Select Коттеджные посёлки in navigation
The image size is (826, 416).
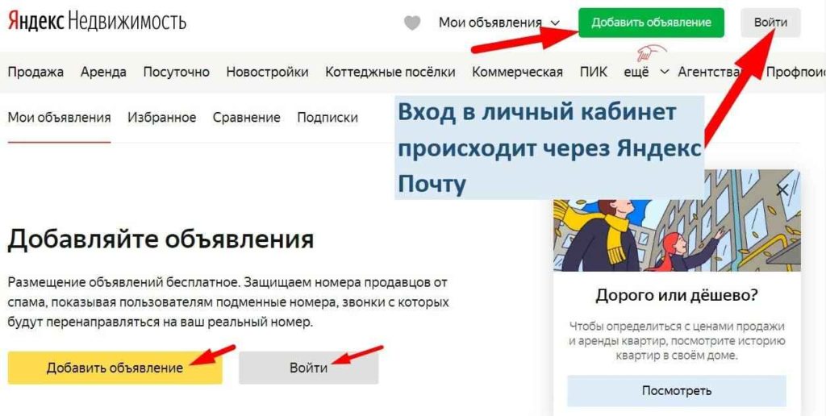(390, 72)
